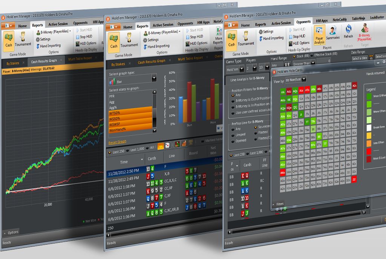Click the colored grid icon in hand toolbar
Screen dimensions: 386x259
tap(177, 144)
